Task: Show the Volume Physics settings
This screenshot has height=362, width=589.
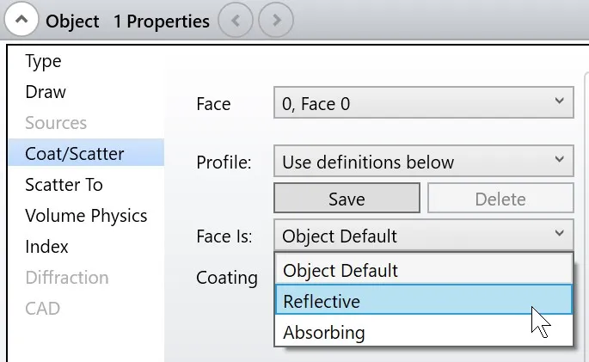Action: click(86, 216)
